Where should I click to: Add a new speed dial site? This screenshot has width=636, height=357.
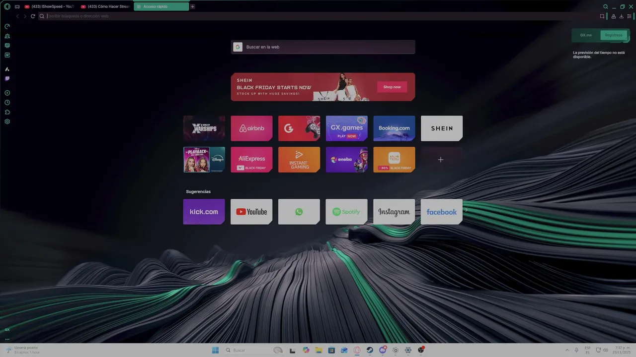tap(442, 160)
